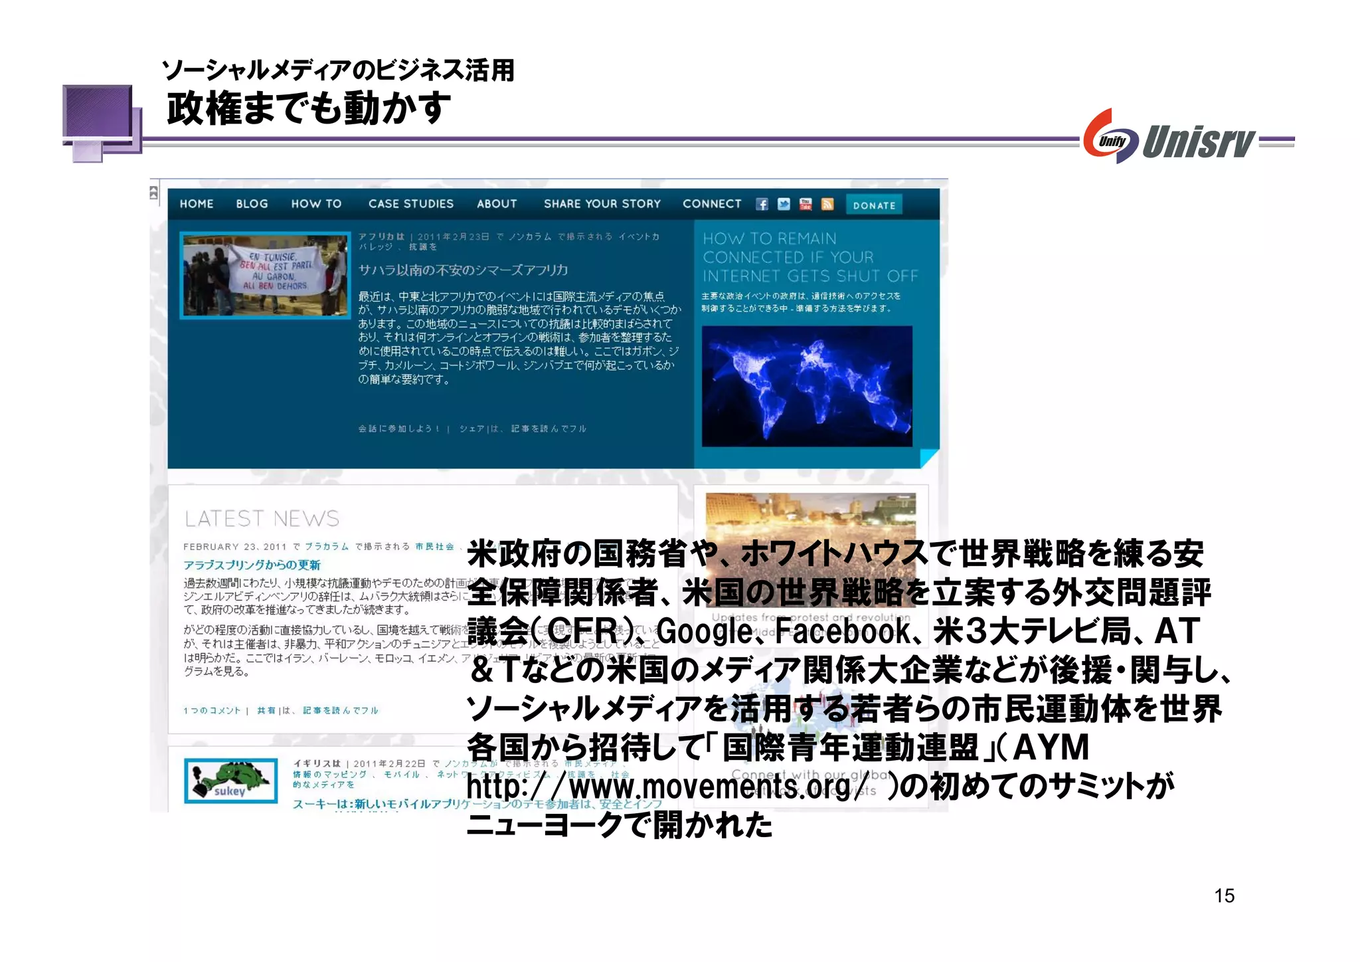Image resolution: width=1360 pixels, height=962 pixels.
Task: Open the Sukey crocodile logo thumbnail
Action: [230, 781]
